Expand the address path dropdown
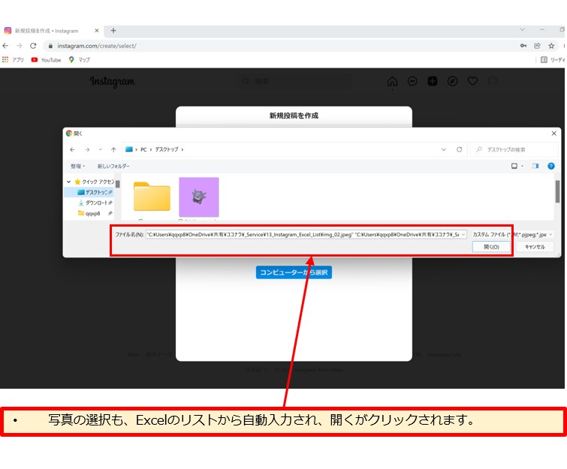 pyautogui.click(x=443, y=149)
